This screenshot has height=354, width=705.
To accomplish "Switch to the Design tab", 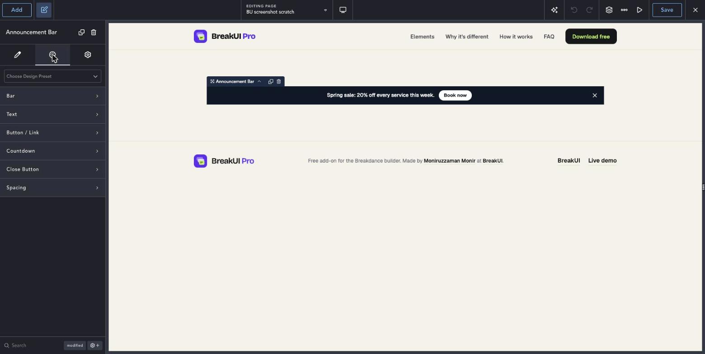I will [52, 55].
